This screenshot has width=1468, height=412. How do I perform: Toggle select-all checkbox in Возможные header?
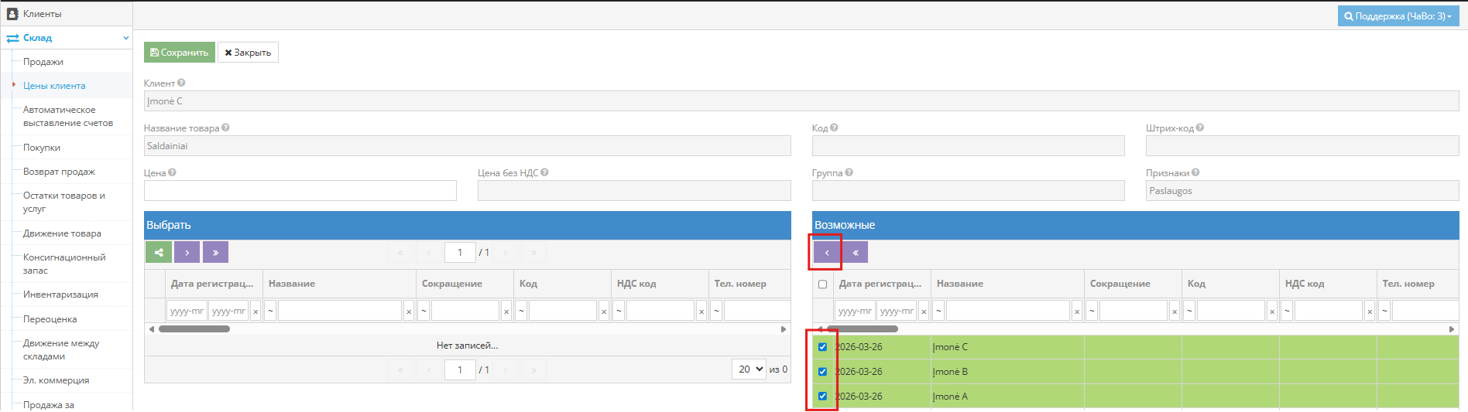822,284
